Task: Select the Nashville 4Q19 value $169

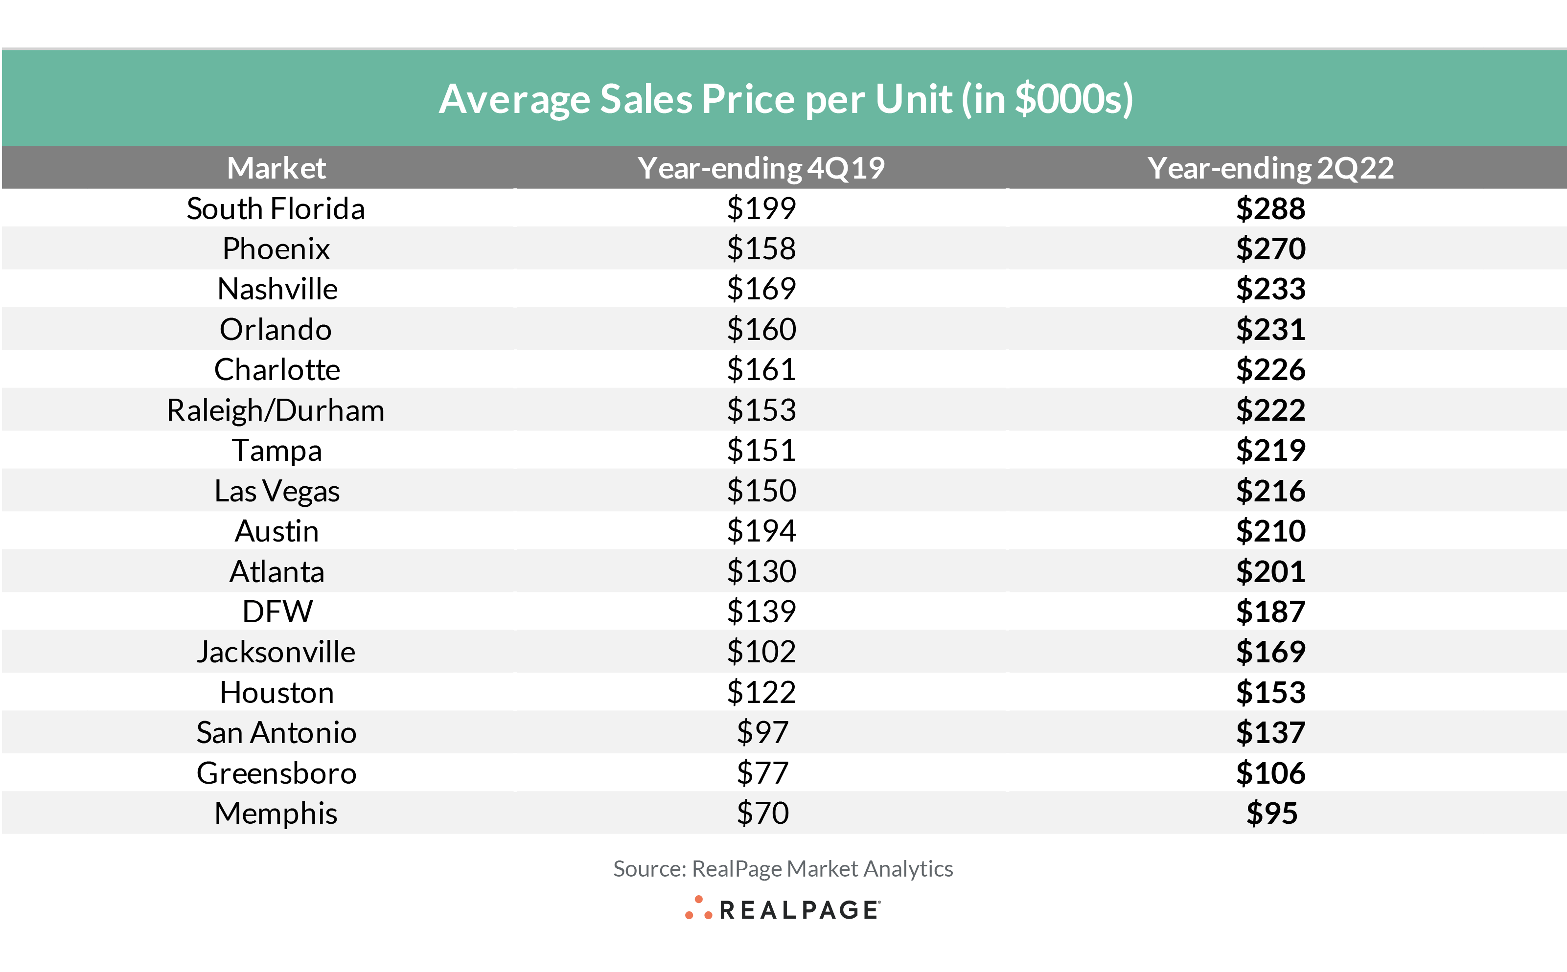Action: pyautogui.click(x=761, y=289)
